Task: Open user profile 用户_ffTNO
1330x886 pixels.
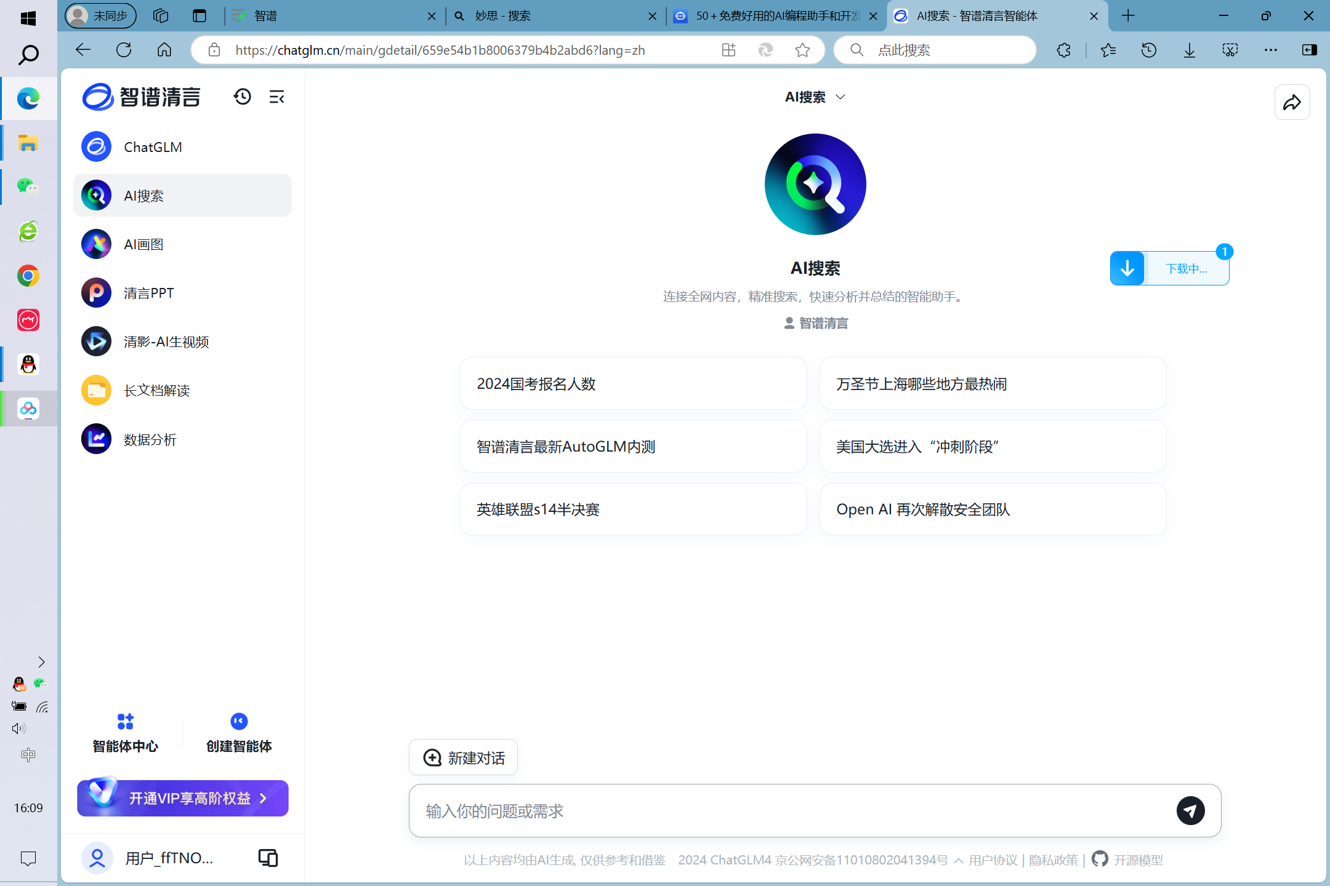Action: pos(148,858)
